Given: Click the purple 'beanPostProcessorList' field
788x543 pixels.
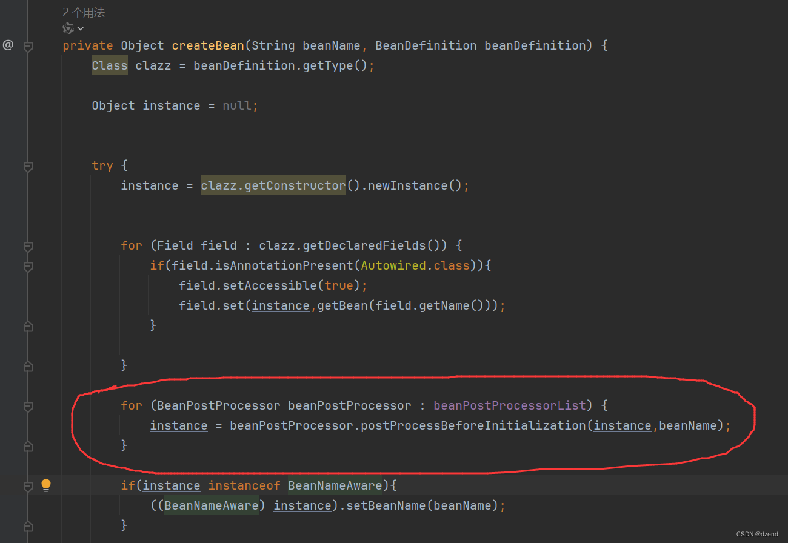Looking at the screenshot, I should coord(510,405).
